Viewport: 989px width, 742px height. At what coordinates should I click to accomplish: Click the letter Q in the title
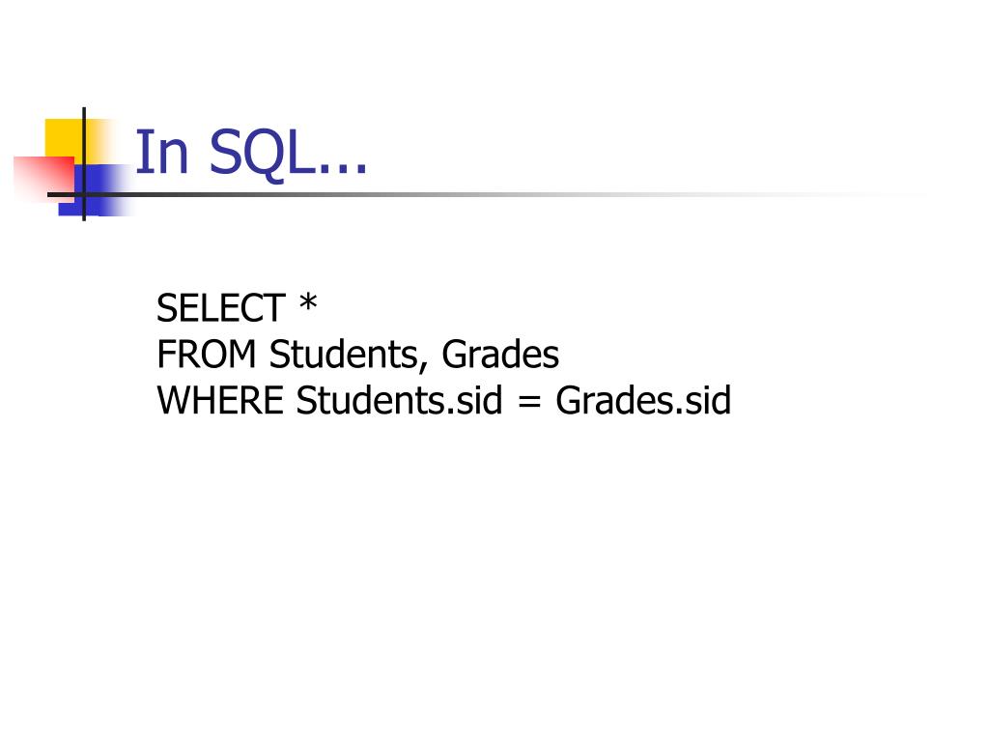click(x=262, y=155)
